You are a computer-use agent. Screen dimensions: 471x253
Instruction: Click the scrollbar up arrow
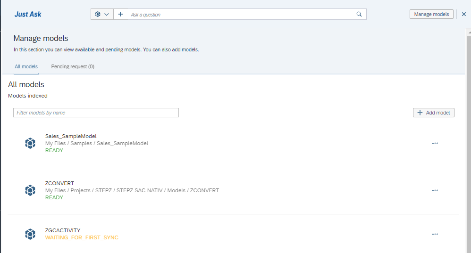[468, 32]
